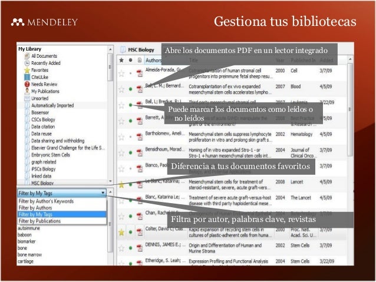This screenshot has height=282, width=376.
Task: Open PDF icon for Colter, David C row
Action: [x=140, y=232]
